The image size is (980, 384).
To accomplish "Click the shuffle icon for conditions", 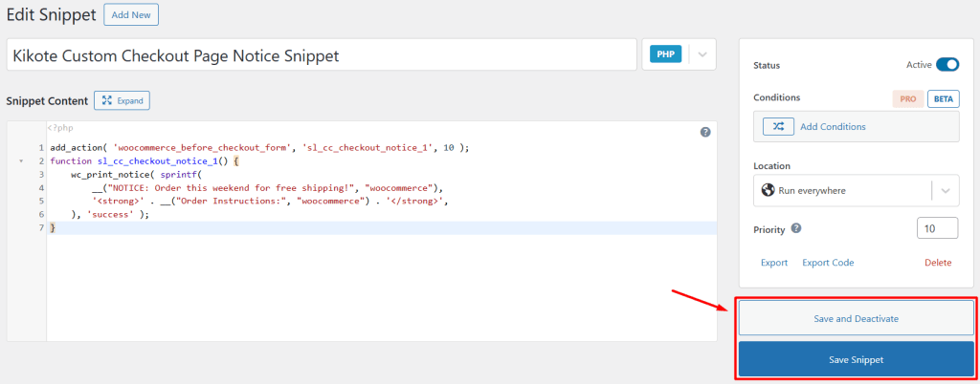I will (x=778, y=126).
